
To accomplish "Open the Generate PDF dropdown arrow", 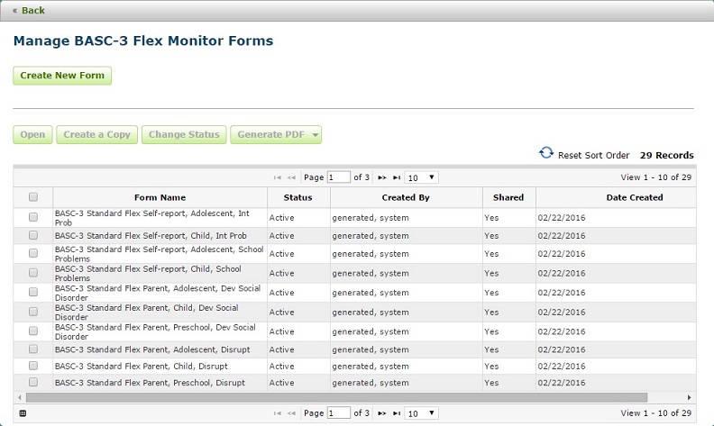I will tap(315, 135).
